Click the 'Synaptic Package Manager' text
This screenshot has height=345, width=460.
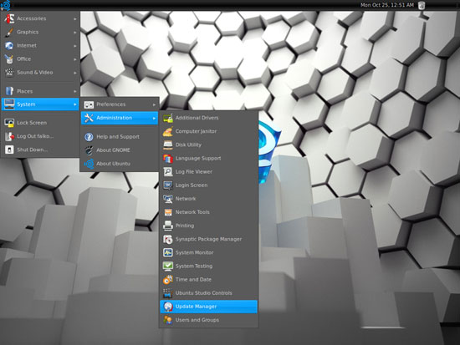click(x=208, y=239)
